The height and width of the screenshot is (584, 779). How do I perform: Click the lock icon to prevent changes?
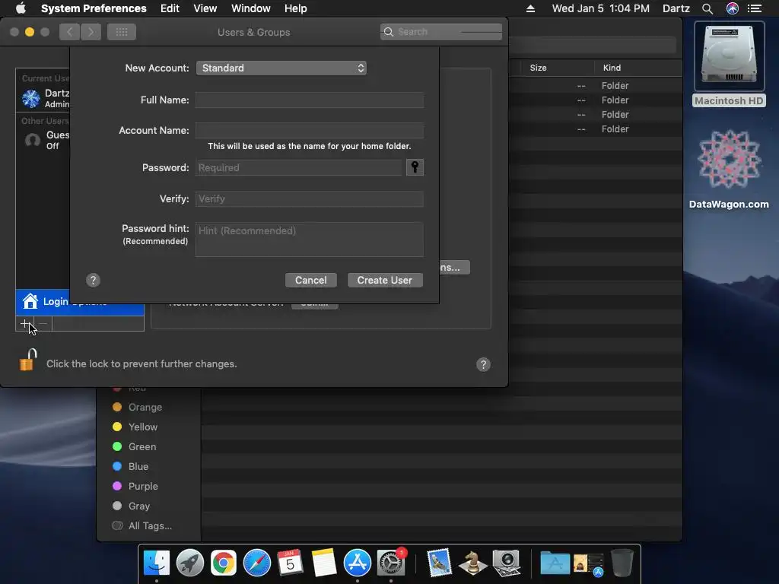pos(28,360)
